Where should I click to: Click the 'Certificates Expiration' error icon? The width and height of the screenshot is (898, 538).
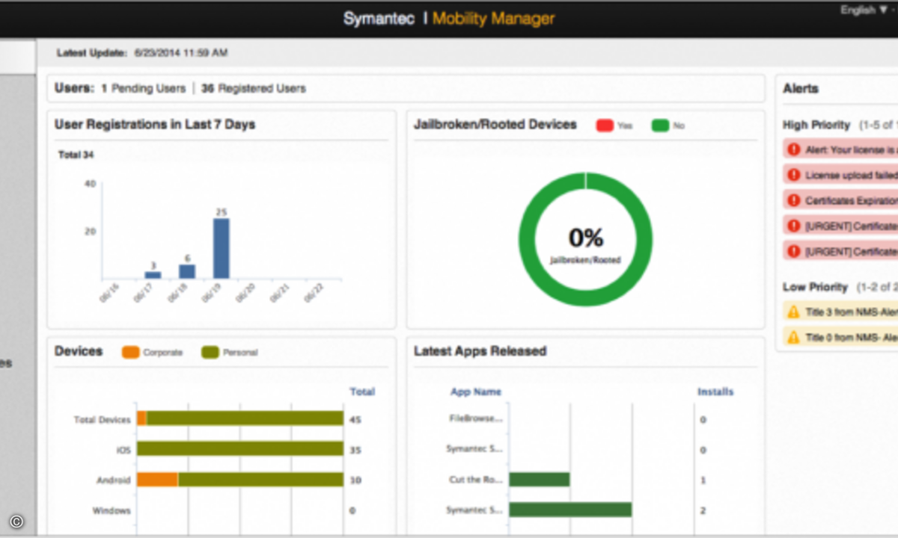click(x=795, y=201)
